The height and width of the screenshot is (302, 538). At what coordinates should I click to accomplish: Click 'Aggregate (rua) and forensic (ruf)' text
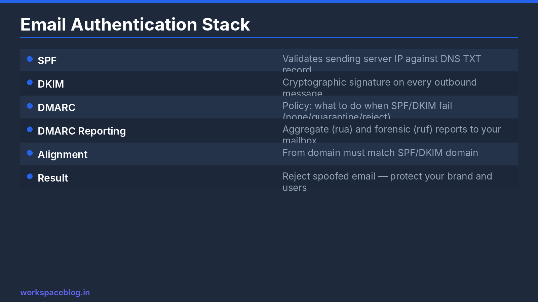pos(392,135)
